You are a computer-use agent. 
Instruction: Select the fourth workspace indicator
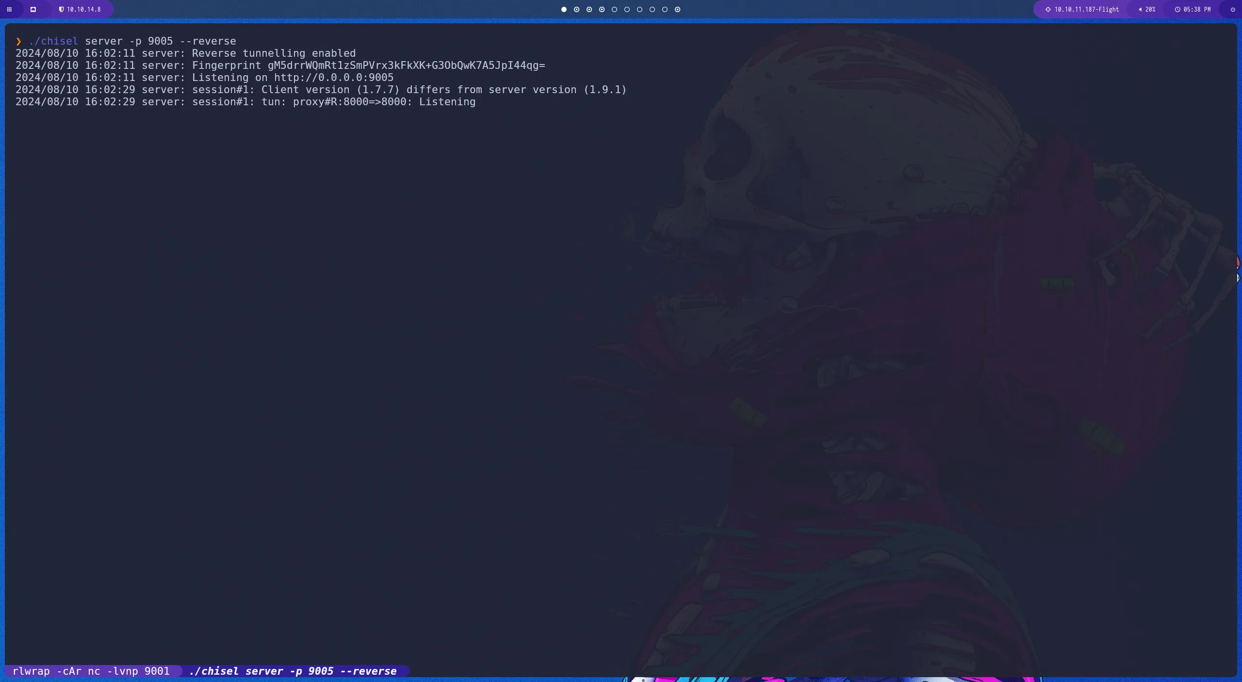coord(602,9)
